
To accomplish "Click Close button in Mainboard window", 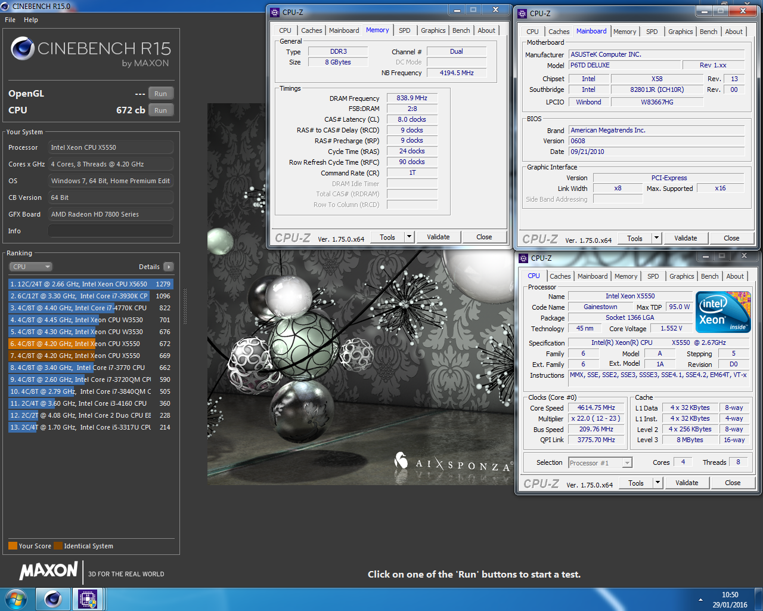I will [x=731, y=238].
